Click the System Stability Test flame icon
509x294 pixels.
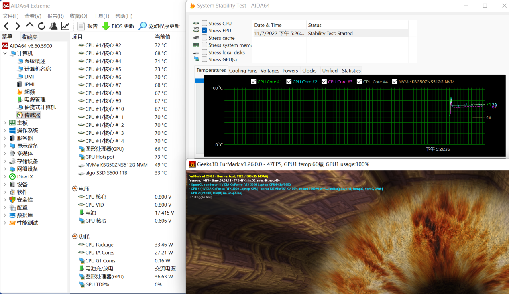tap(193, 6)
